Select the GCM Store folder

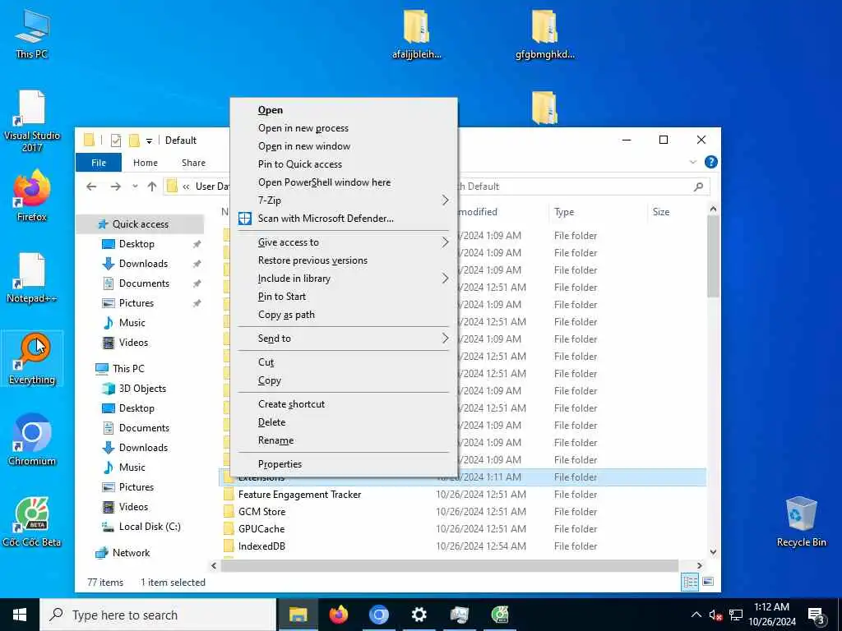tap(262, 512)
